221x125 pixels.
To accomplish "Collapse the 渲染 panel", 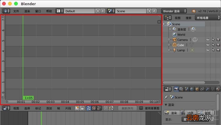I will (166, 105).
